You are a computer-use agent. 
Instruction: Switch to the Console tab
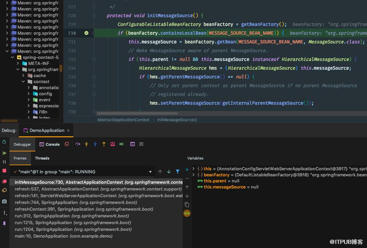tap(49, 144)
